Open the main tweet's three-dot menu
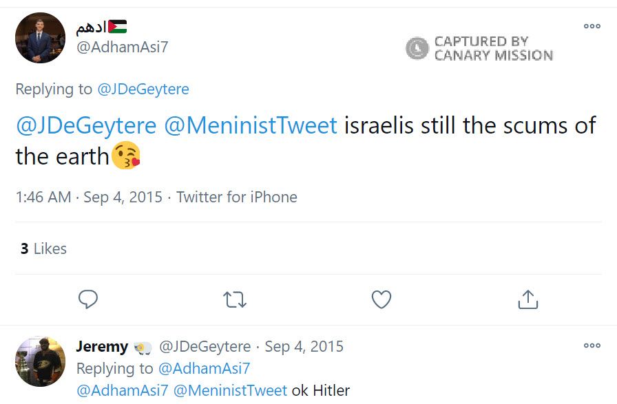The height and width of the screenshot is (404, 617). (x=592, y=26)
